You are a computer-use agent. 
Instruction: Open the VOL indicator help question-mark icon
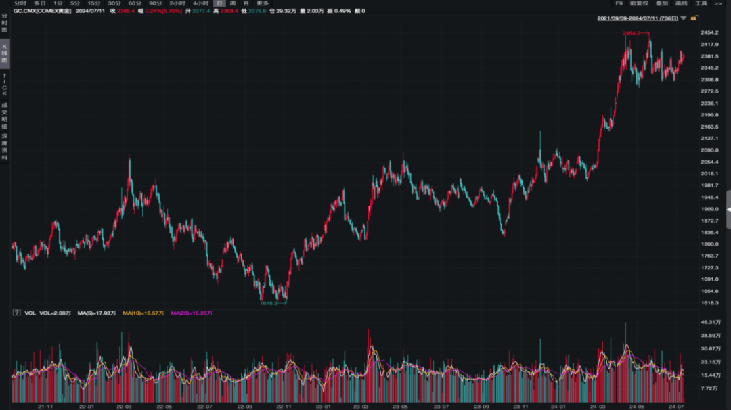pos(17,313)
